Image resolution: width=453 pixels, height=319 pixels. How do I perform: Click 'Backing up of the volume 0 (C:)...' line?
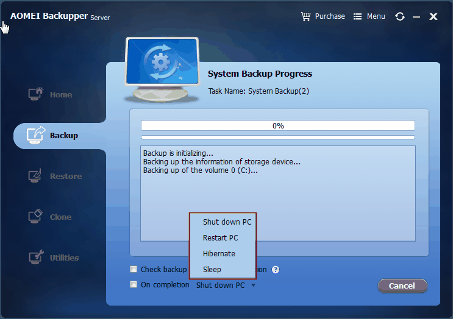[200, 170]
